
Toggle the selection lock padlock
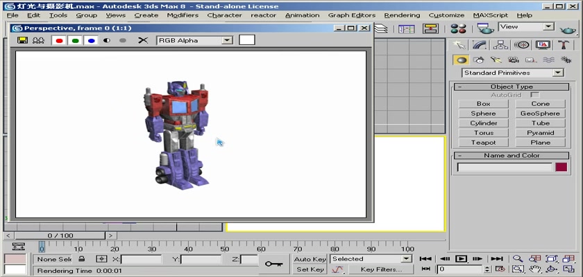[82, 259]
